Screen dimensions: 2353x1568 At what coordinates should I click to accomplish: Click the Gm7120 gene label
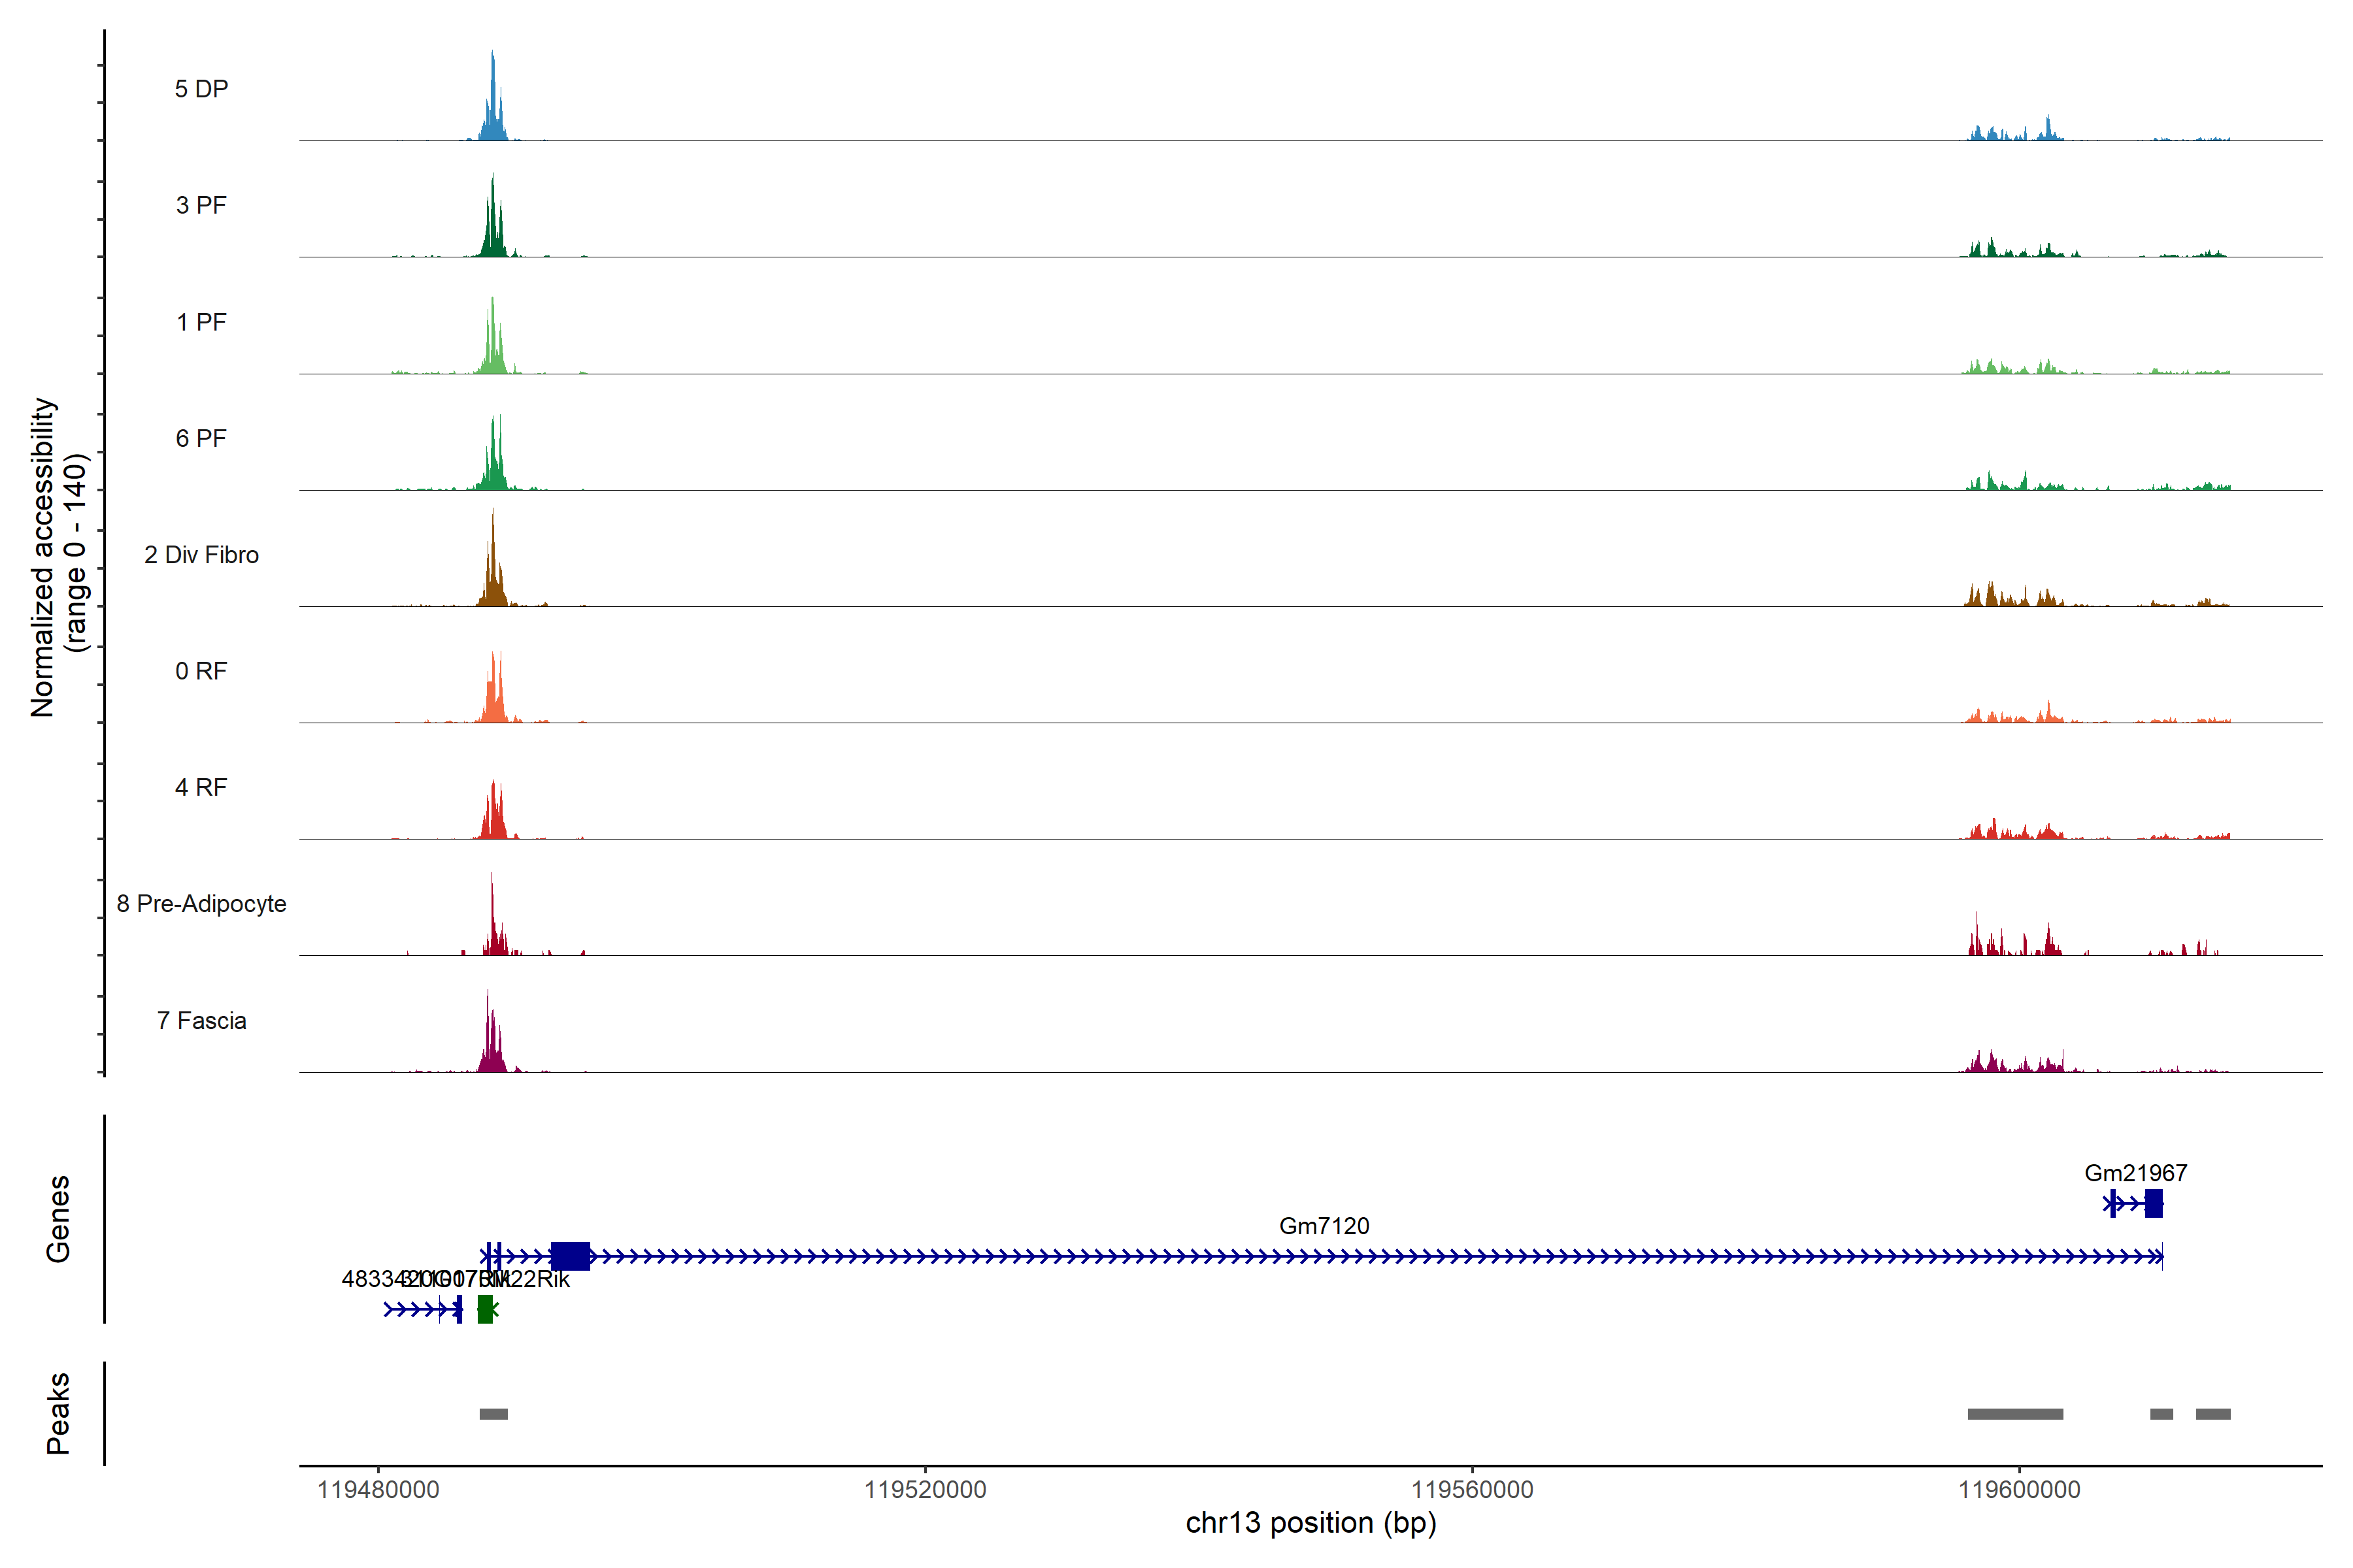click(x=1324, y=1226)
